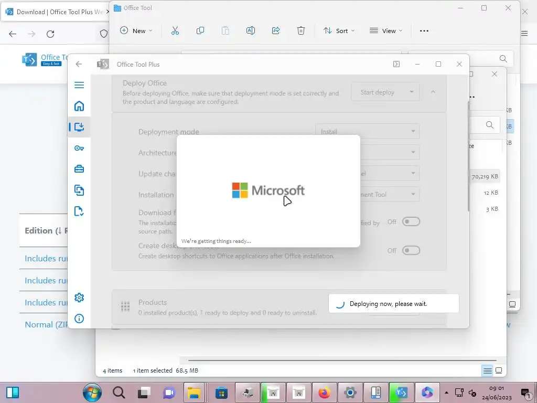Open the Widgets icon on taskbar
The width and height of the screenshot is (537, 403).
(13, 393)
